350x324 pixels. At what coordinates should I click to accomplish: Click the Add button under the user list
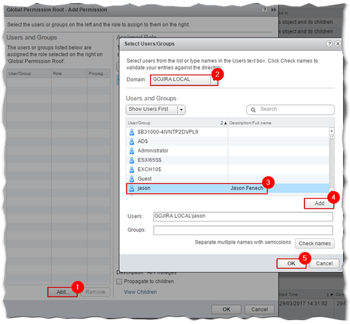coord(319,204)
